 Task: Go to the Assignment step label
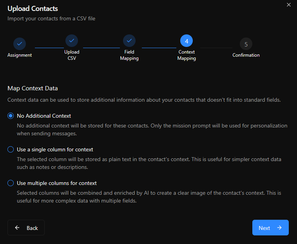coord(20,55)
